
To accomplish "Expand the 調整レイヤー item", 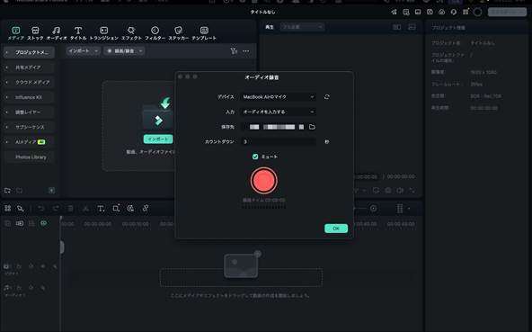I will (6, 112).
